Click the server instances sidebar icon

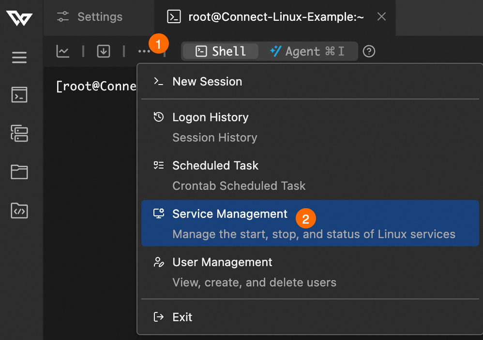(19, 133)
